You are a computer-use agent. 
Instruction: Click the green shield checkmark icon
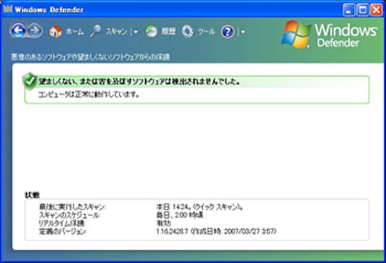(30, 81)
